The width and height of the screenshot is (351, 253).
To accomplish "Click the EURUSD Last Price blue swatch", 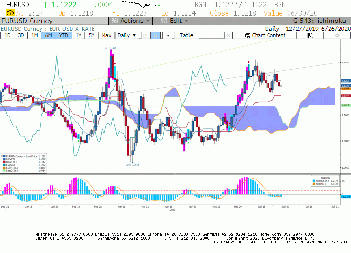I will click(4, 156).
